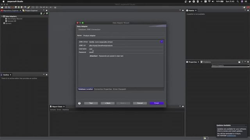Minimize the Outline panel

pos(44,74)
